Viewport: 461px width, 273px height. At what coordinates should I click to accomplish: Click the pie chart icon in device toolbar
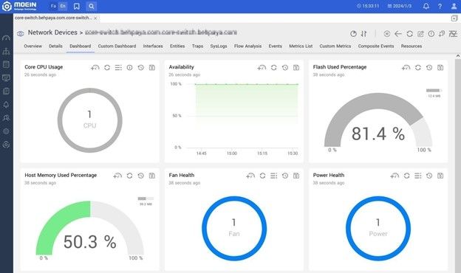coord(353,34)
